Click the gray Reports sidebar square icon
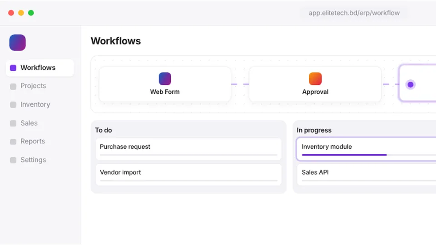The width and height of the screenshot is (436, 245). coord(13,142)
